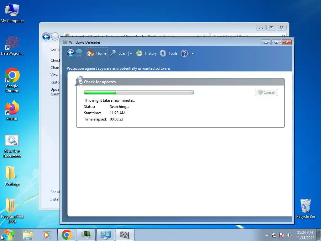The image size is (321, 241).
Task: Start a Scan from the toolbar
Action: [x=118, y=53]
